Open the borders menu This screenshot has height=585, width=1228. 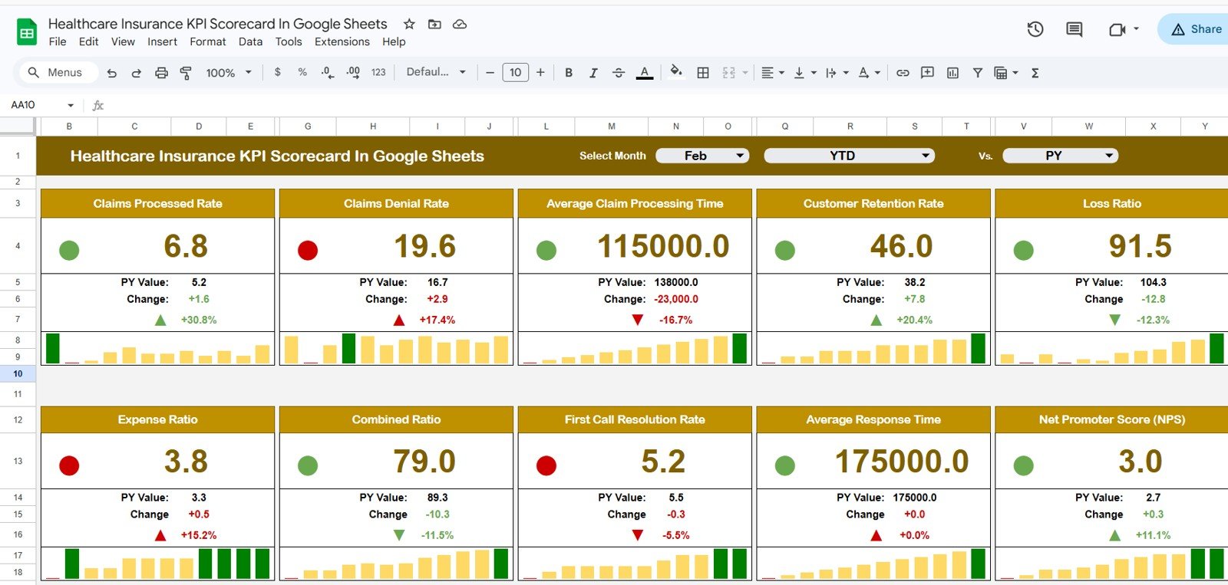tap(703, 73)
